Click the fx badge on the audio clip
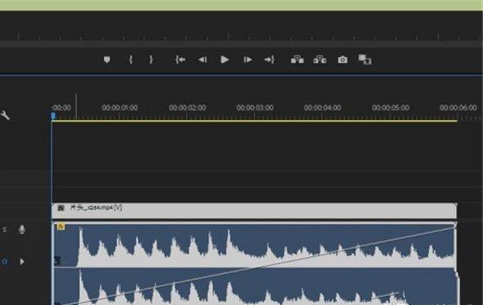 61,227
